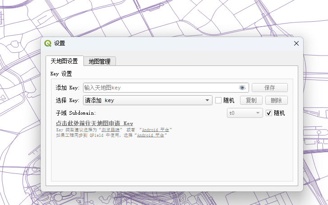This screenshot has height=205, width=328.
Task: Expand the 选择 Key dropdown
Action: [x=148, y=100]
